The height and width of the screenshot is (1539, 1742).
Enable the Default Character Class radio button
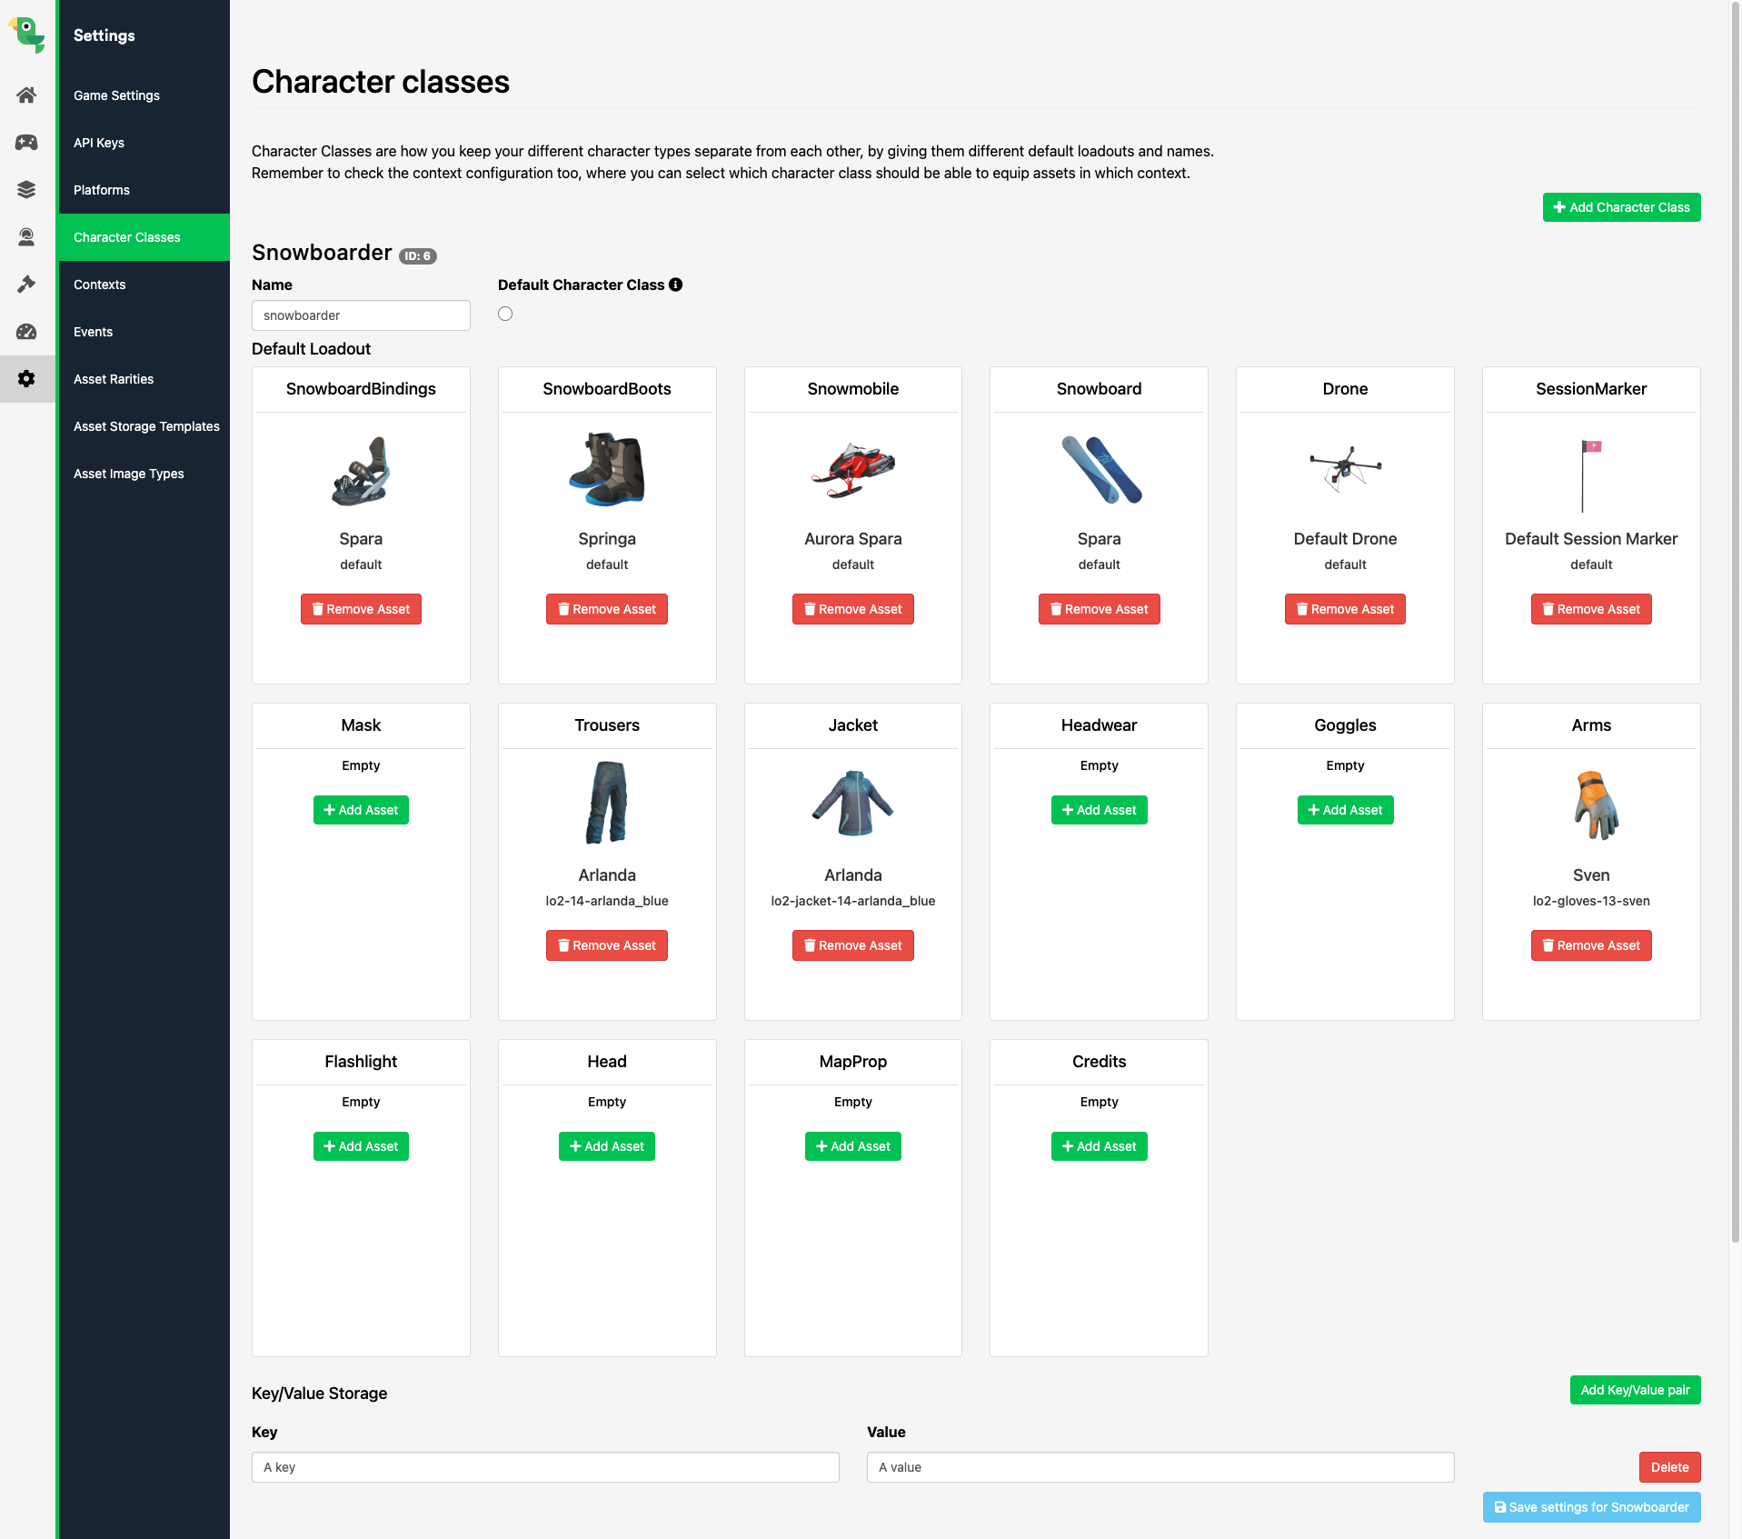[505, 314]
